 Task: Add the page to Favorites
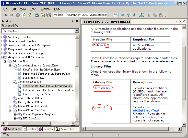coord(49,15)
